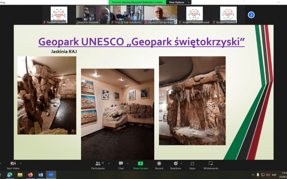Screen dimensions: 287x179
Task: Click the middle photo of the exhibition room
Action: [118, 114]
